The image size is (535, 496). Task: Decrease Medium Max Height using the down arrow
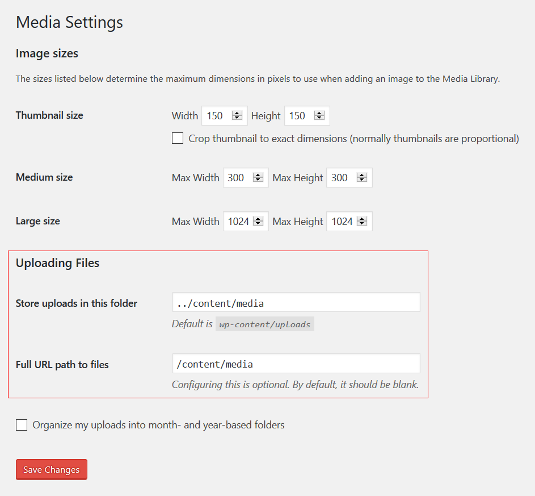click(362, 181)
